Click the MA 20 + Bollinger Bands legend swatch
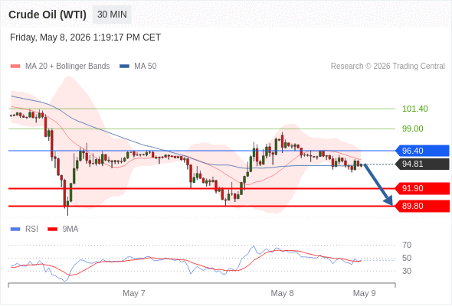452x306 pixels. click(x=15, y=67)
